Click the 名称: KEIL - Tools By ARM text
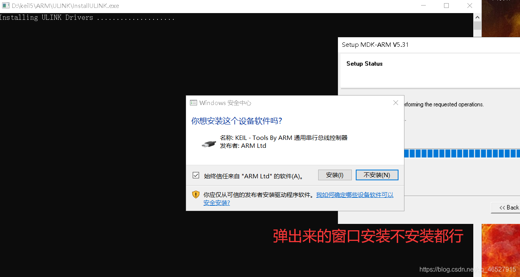The width and height of the screenshot is (520, 277). [284, 138]
